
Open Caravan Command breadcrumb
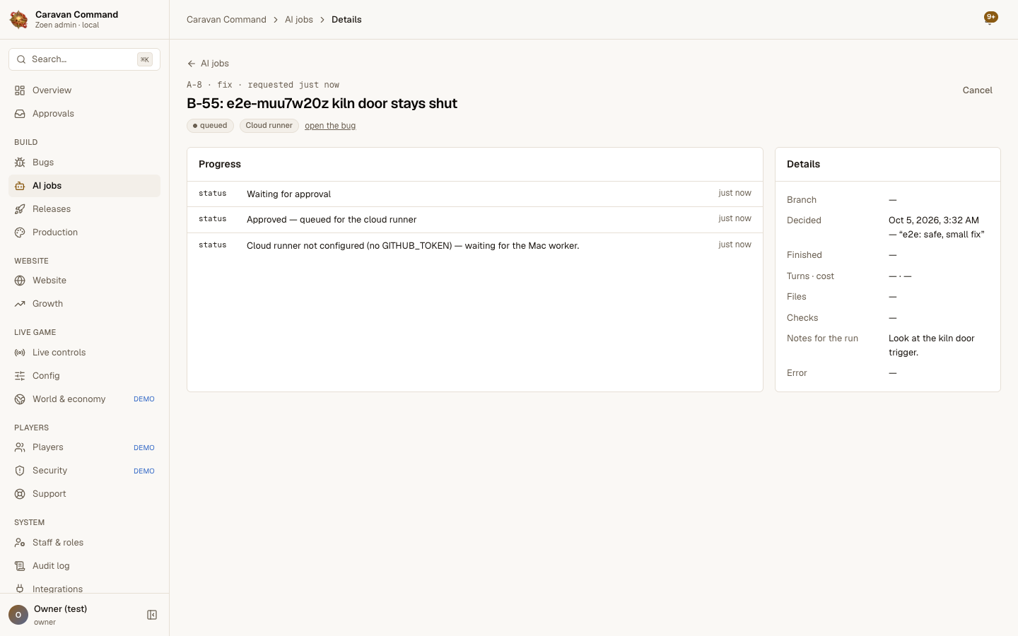[x=226, y=20]
